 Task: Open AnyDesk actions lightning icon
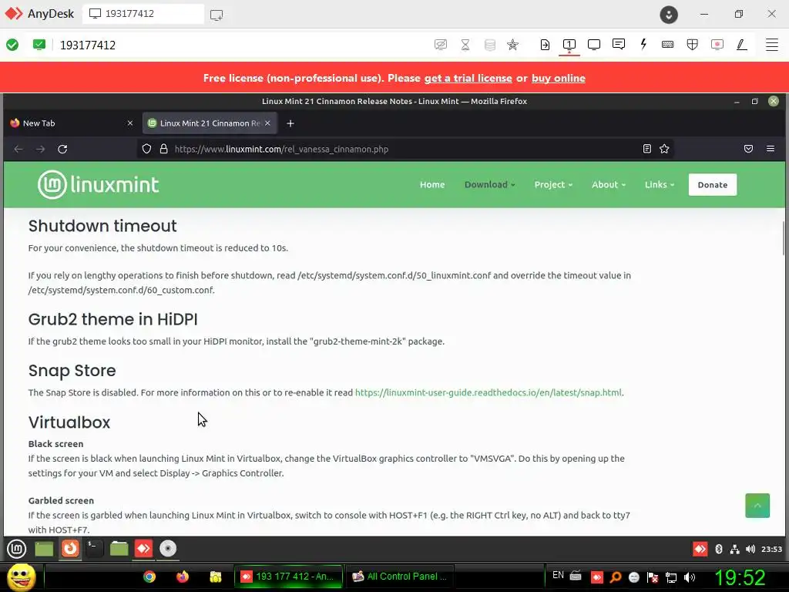tap(643, 44)
